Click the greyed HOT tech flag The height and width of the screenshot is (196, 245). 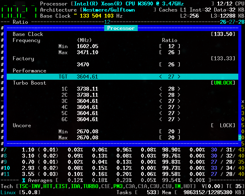click(188, 186)
